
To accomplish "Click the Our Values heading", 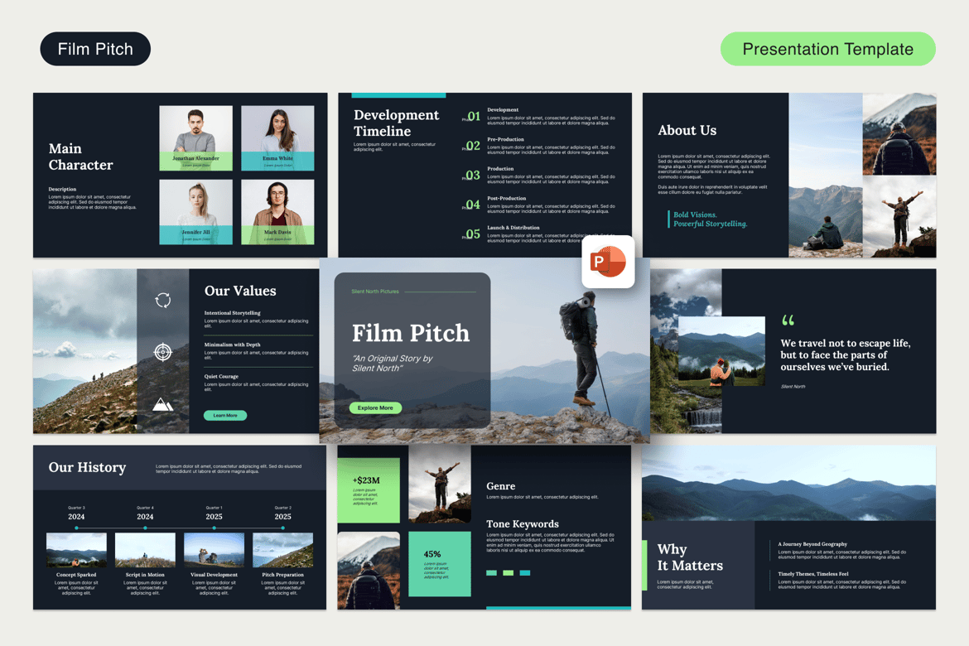I will tap(240, 291).
